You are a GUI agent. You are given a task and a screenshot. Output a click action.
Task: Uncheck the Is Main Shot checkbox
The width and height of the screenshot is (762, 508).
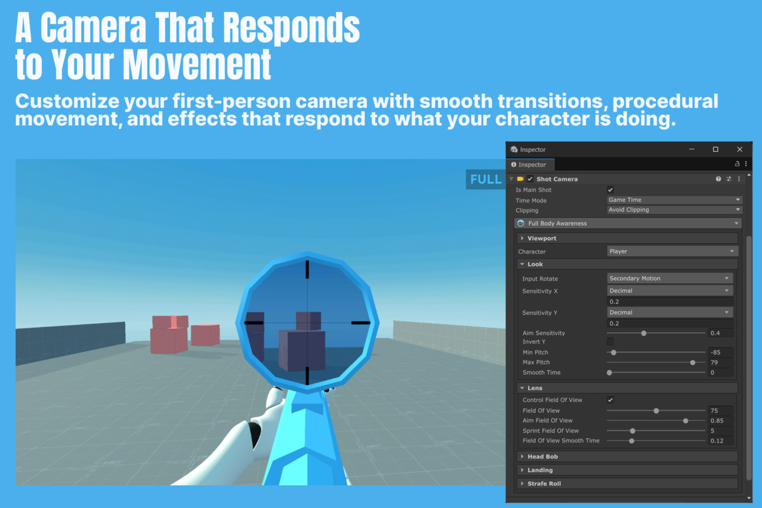pos(610,190)
